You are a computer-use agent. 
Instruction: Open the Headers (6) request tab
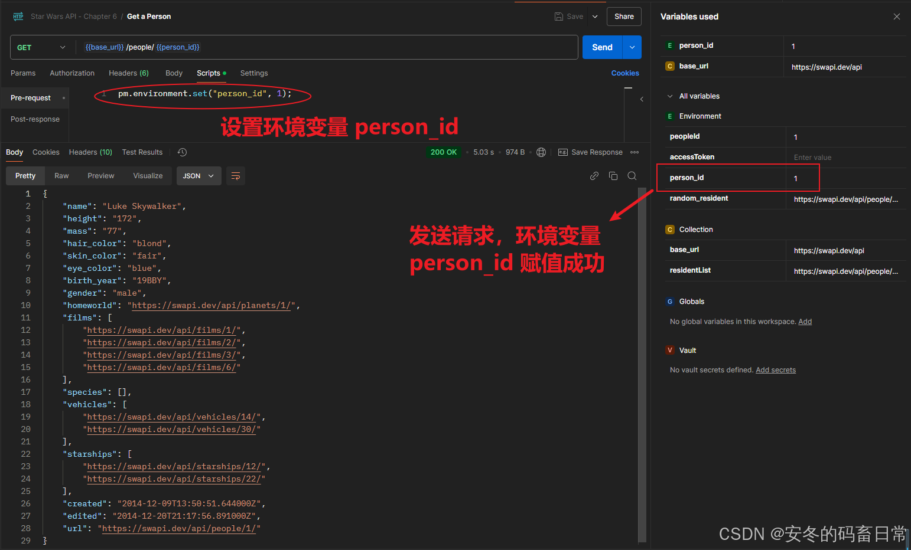pos(129,73)
